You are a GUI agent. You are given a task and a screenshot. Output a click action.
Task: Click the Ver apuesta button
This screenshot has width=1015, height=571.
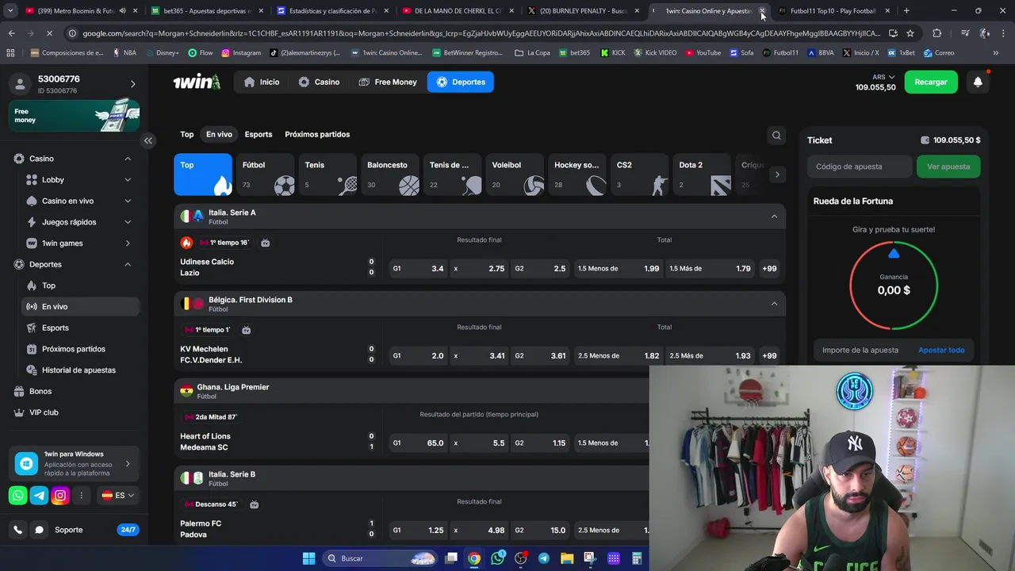point(948,167)
